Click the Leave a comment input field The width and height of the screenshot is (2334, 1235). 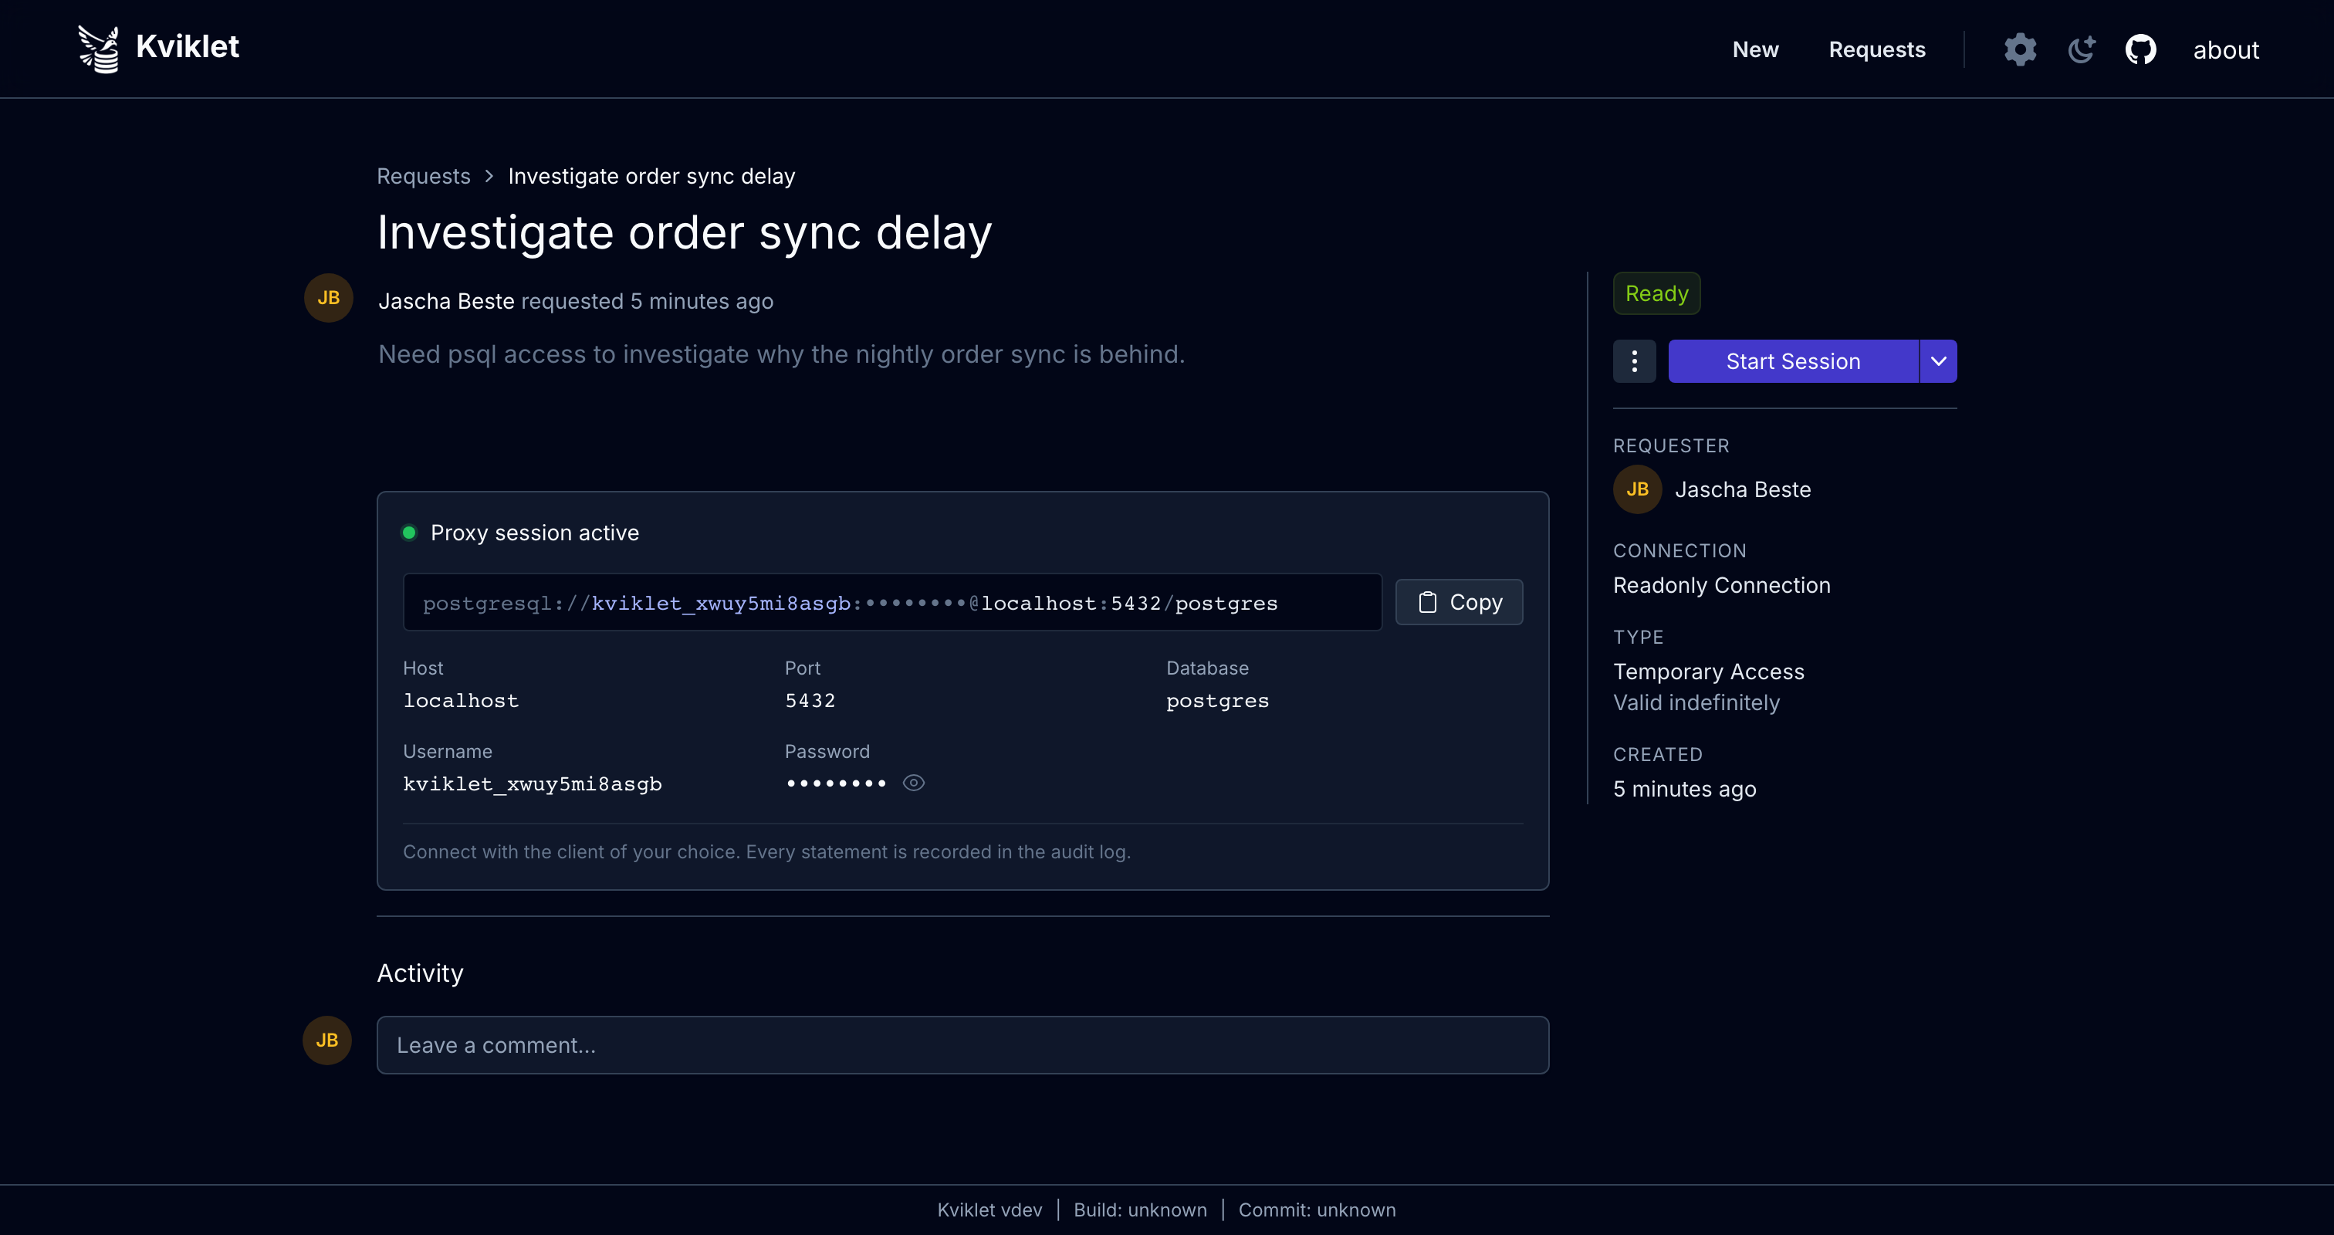click(x=962, y=1044)
